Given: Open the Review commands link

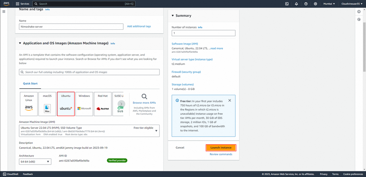Looking at the screenshot, I should pos(221,154).
